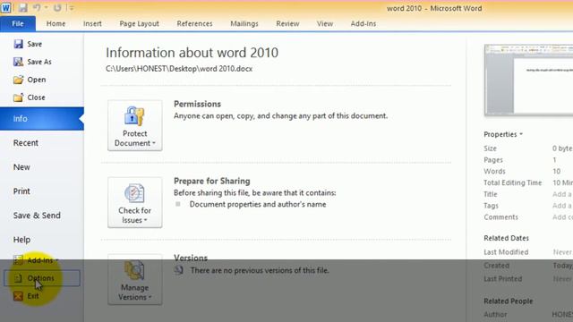573x322 pixels.
Task: Click the Tags property field
Action: pyautogui.click(x=562, y=206)
